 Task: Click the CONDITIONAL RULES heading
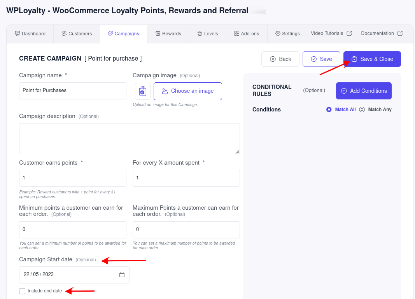(x=272, y=90)
